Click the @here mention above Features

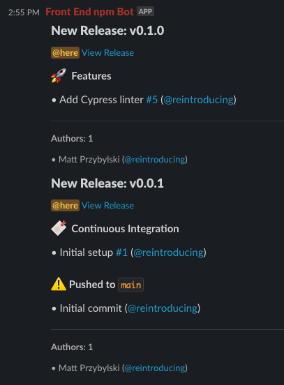tap(65, 52)
